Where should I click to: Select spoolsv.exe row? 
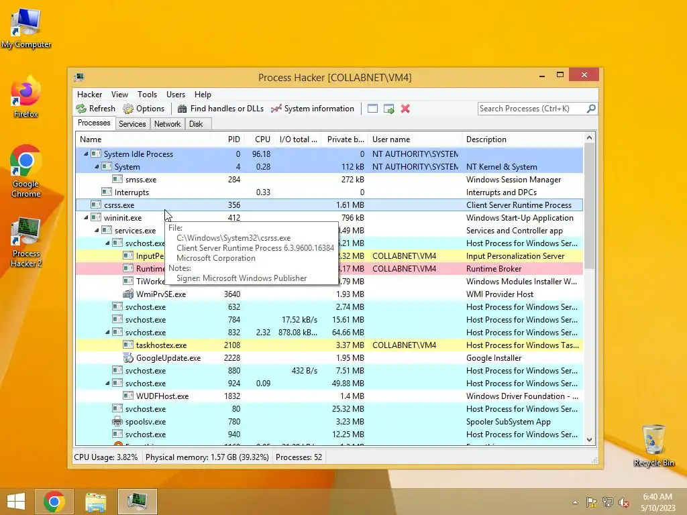tap(329, 421)
